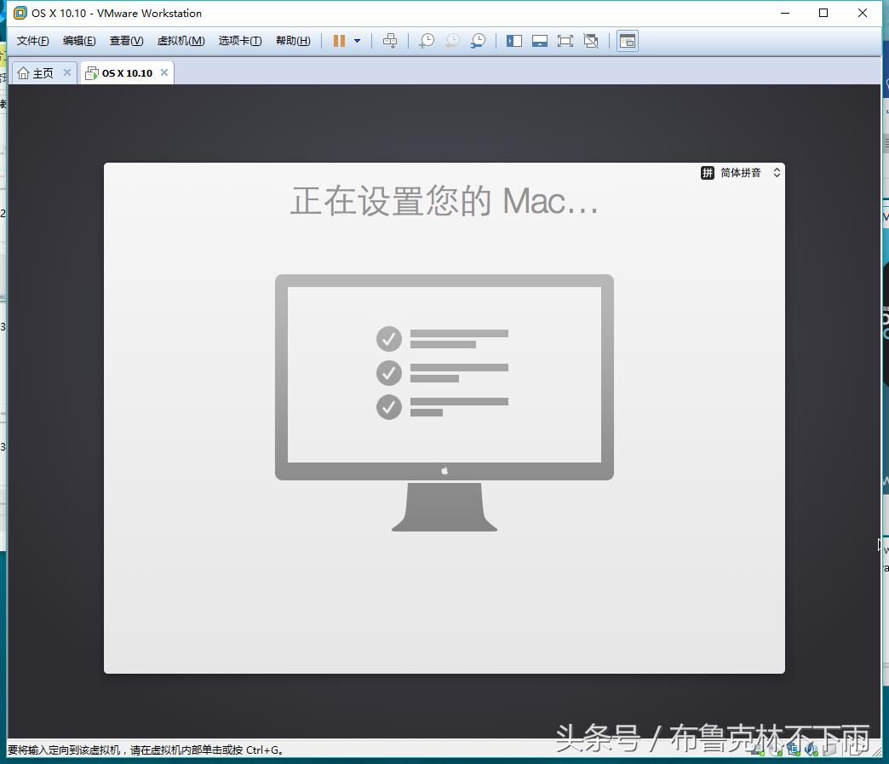Click the sound device status icon
This screenshot has width=889, height=764.
812,750
